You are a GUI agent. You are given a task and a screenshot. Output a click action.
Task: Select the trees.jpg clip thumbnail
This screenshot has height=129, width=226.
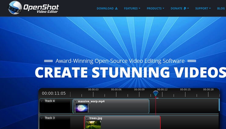[93, 125]
